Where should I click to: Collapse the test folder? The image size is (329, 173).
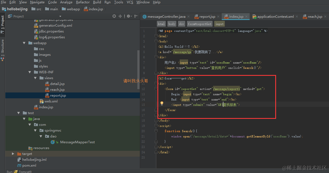tap(19, 113)
